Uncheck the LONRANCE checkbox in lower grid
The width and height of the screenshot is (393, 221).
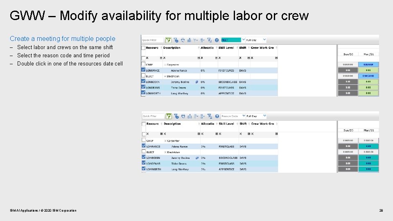(x=144, y=146)
